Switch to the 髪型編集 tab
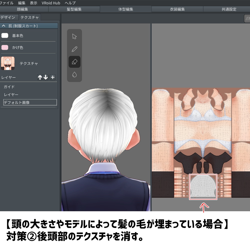 (75, 9)
